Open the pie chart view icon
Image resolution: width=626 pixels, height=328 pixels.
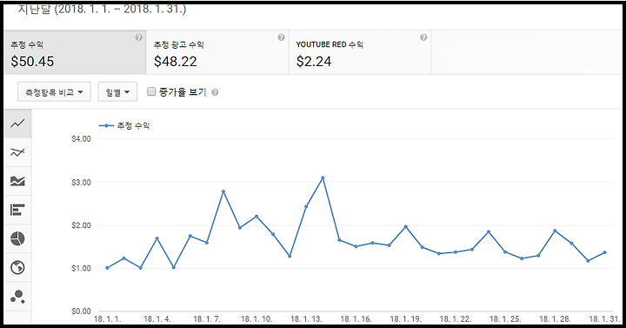tap(17, 238)
